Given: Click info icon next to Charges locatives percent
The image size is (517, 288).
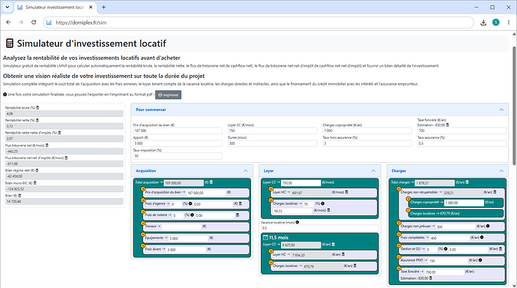Looking at the screenshot, I should [323, 203].
